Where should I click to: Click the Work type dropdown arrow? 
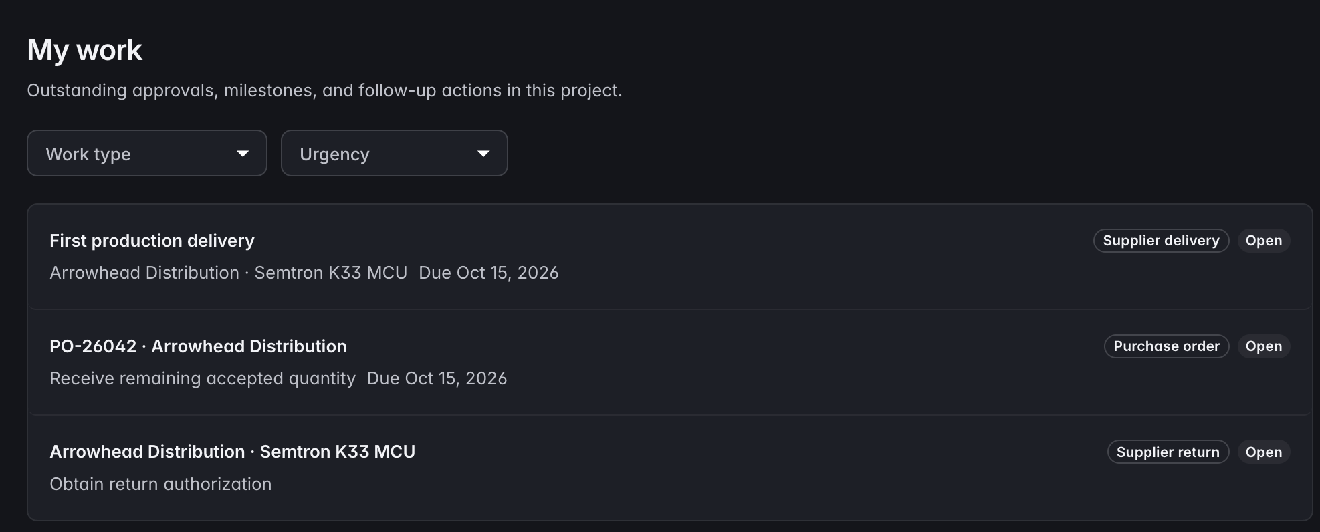tap(243, 154)
